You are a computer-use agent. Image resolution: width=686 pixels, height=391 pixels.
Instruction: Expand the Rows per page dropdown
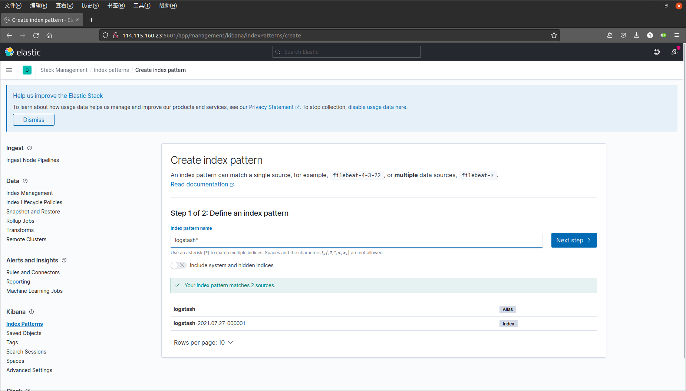click(x=204, y=342)
